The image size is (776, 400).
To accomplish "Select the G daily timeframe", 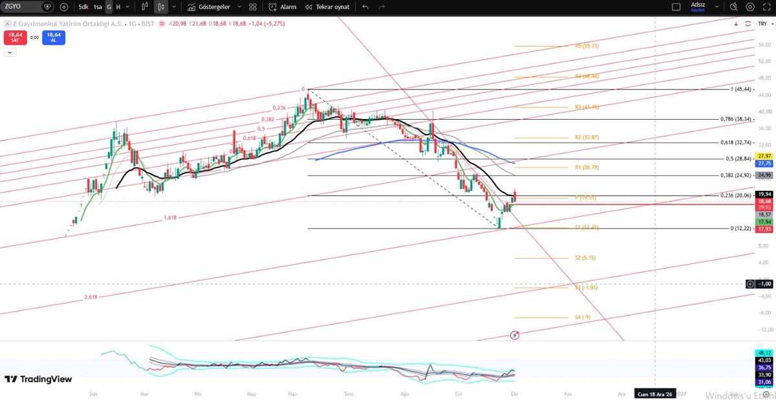I will 109,7.
